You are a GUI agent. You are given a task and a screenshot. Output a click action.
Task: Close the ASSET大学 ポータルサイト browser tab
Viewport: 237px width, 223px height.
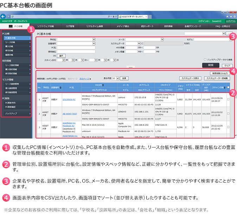click(146, 17)
